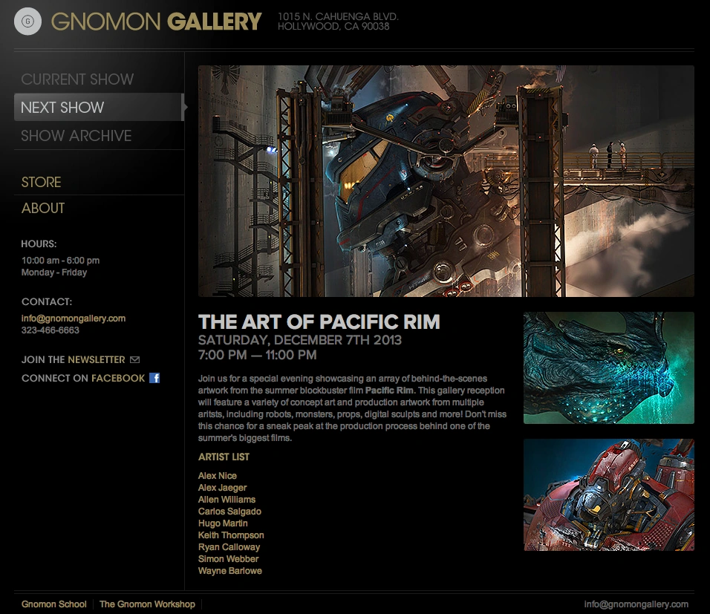Open the Show Archive section
This screenshot has width=710, height=614.
[x=76, y=135]
